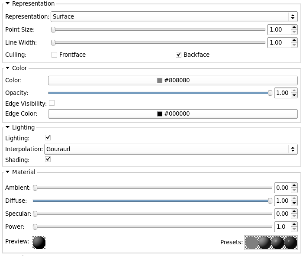Select the third material preset sphere

tap(277, 242)
